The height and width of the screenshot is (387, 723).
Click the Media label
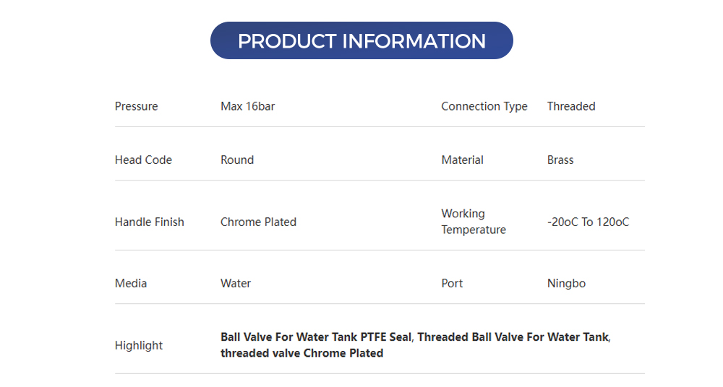(x=130, y=283)
